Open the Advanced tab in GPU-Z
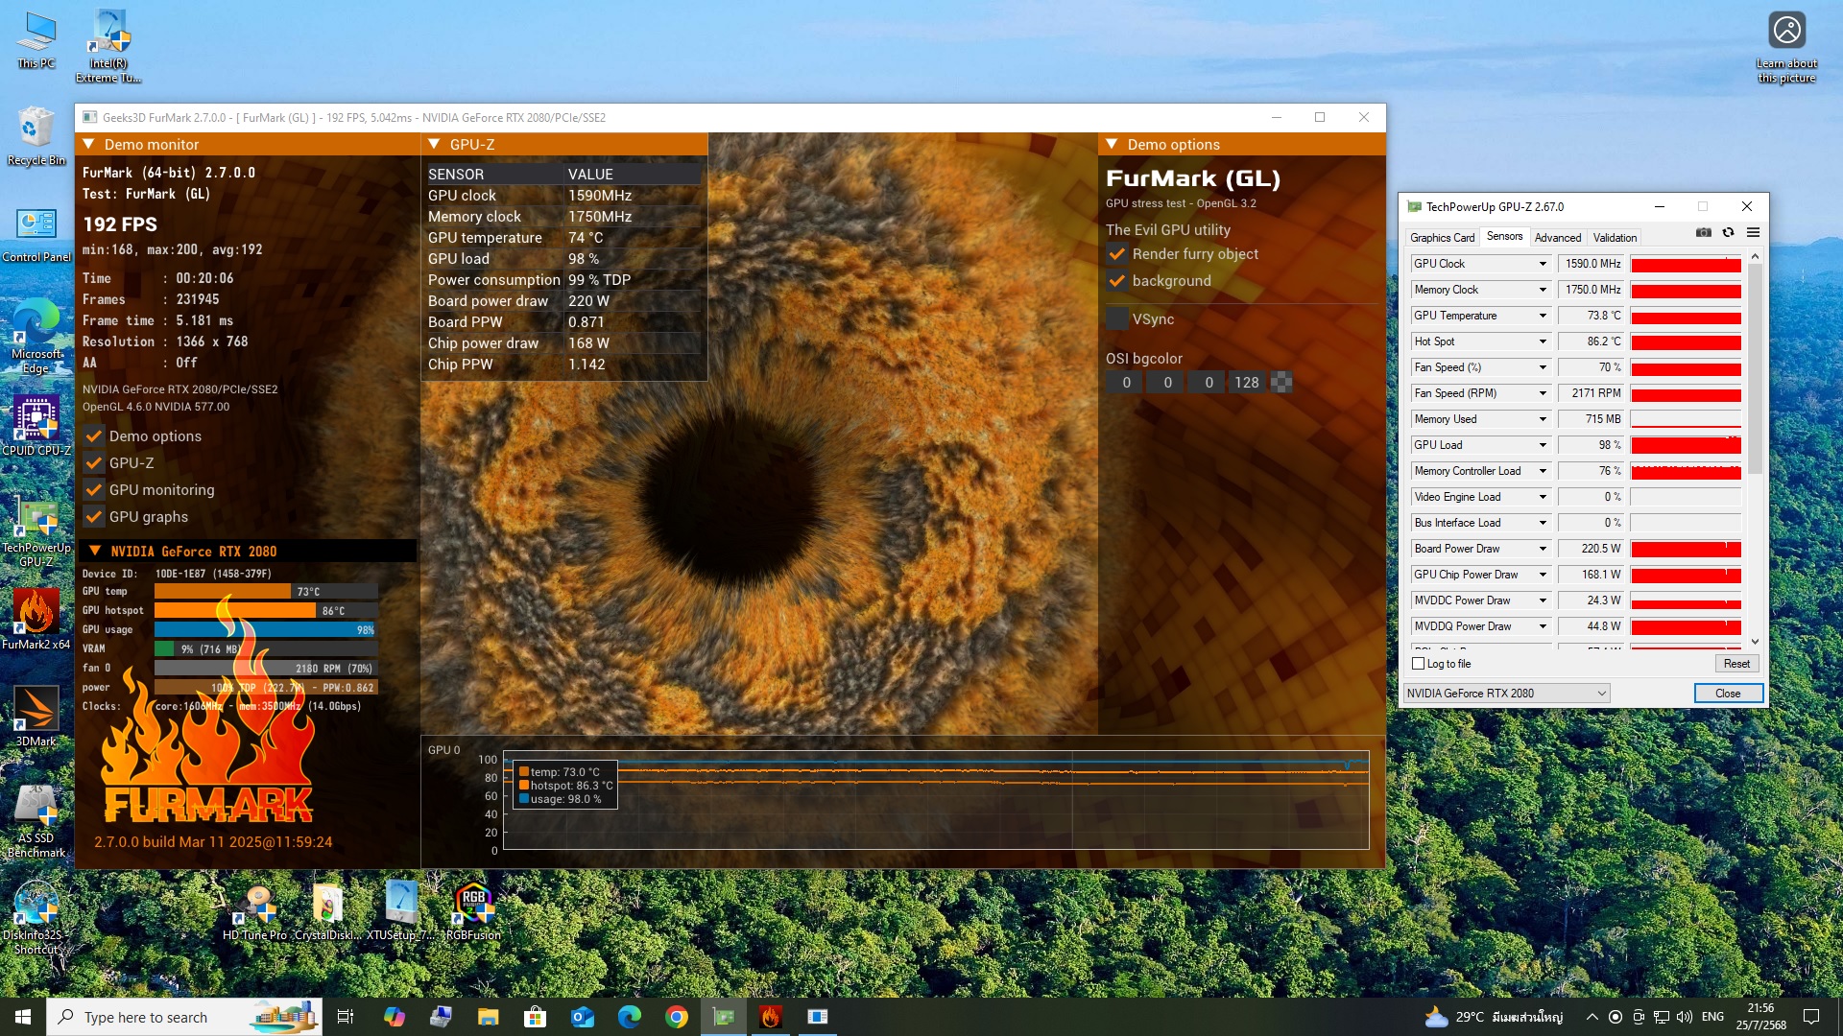 (x=1557, y=238)
